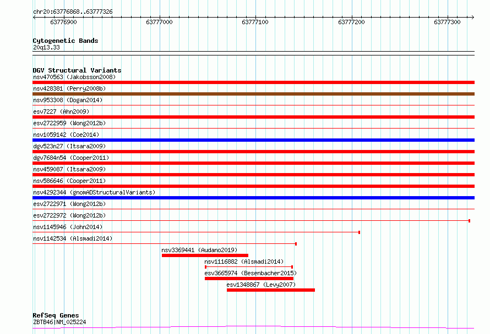Click the red bar under esv7227
The width and height of the screenshot is (490, 334).
coord(253,117)
